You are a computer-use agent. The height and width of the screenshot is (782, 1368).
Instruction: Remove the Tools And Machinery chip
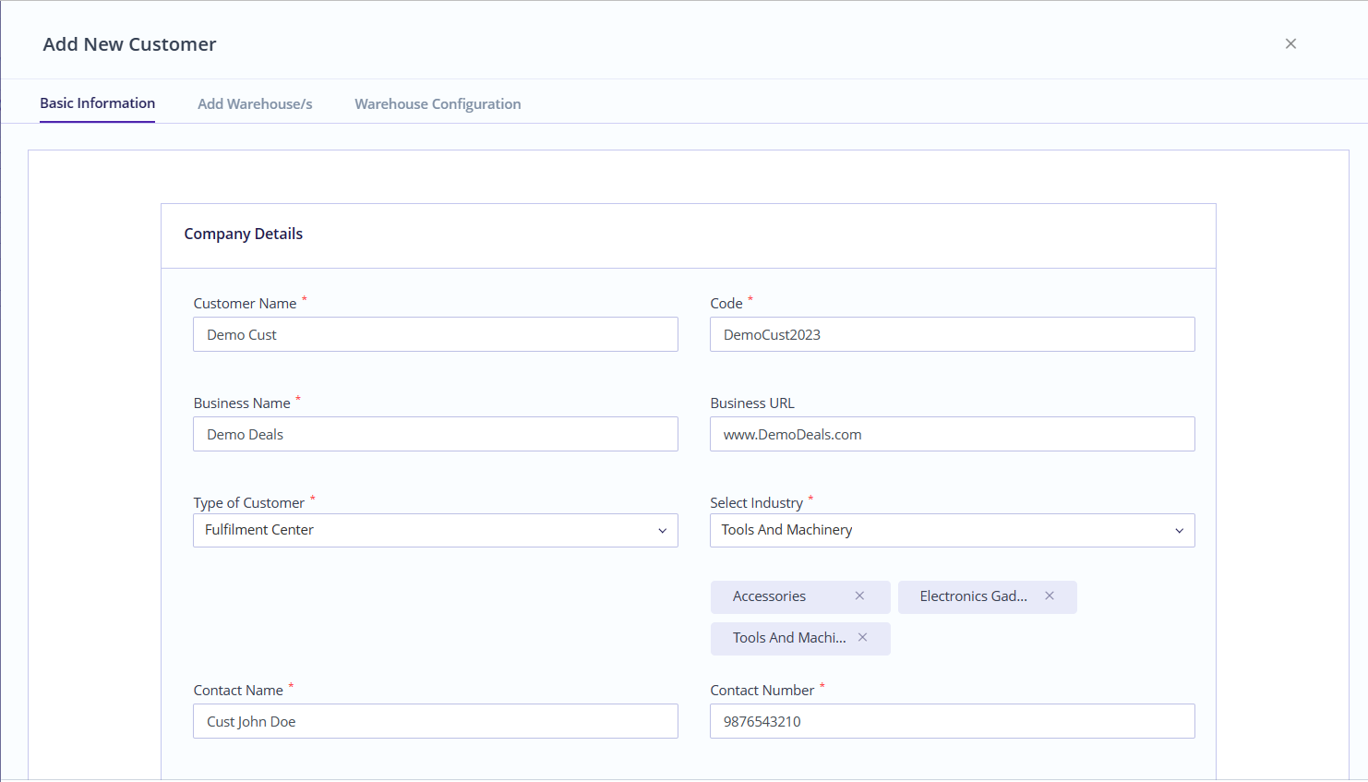click(x=862, y=638)
